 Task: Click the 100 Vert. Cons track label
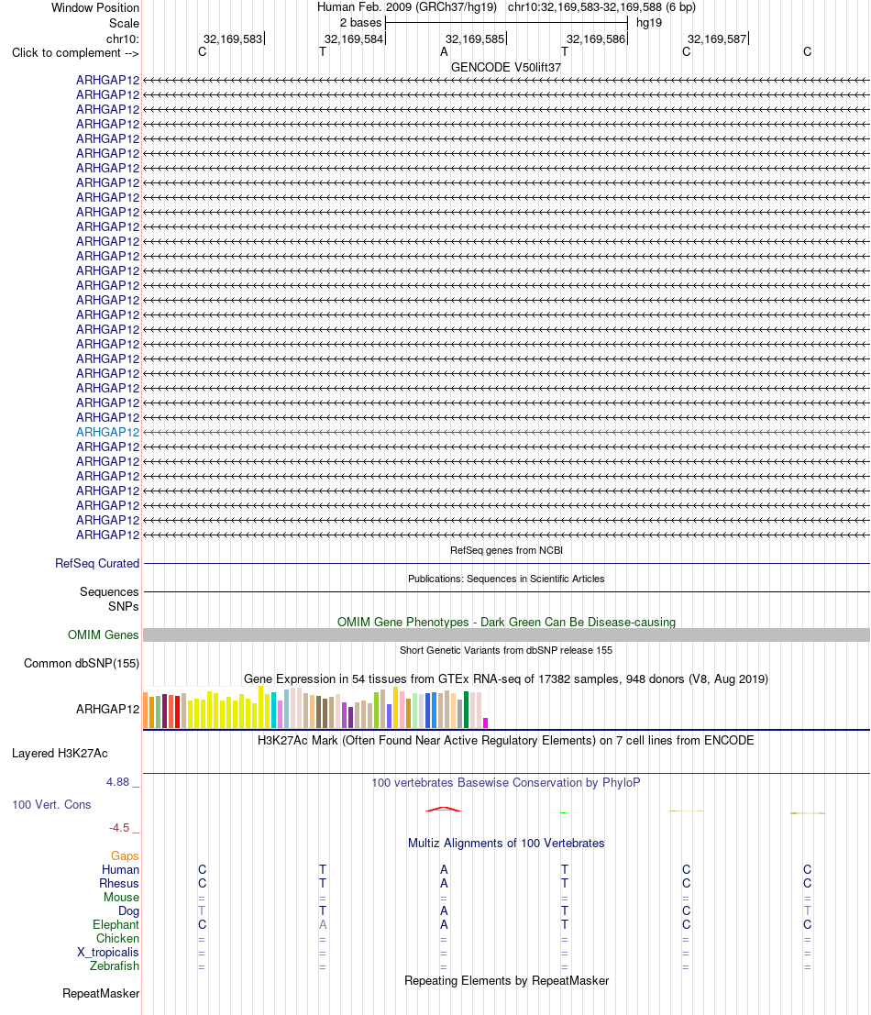tap(51, 805)
